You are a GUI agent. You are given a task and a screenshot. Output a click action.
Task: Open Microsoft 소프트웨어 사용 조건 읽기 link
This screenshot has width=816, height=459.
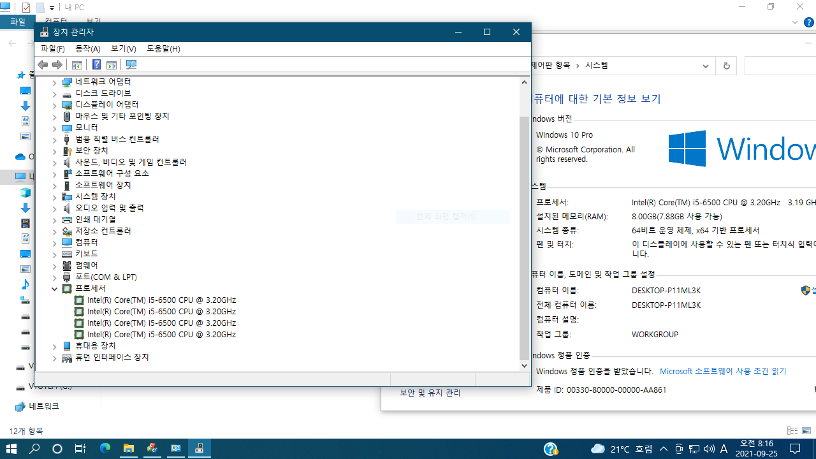pos(723,371)
